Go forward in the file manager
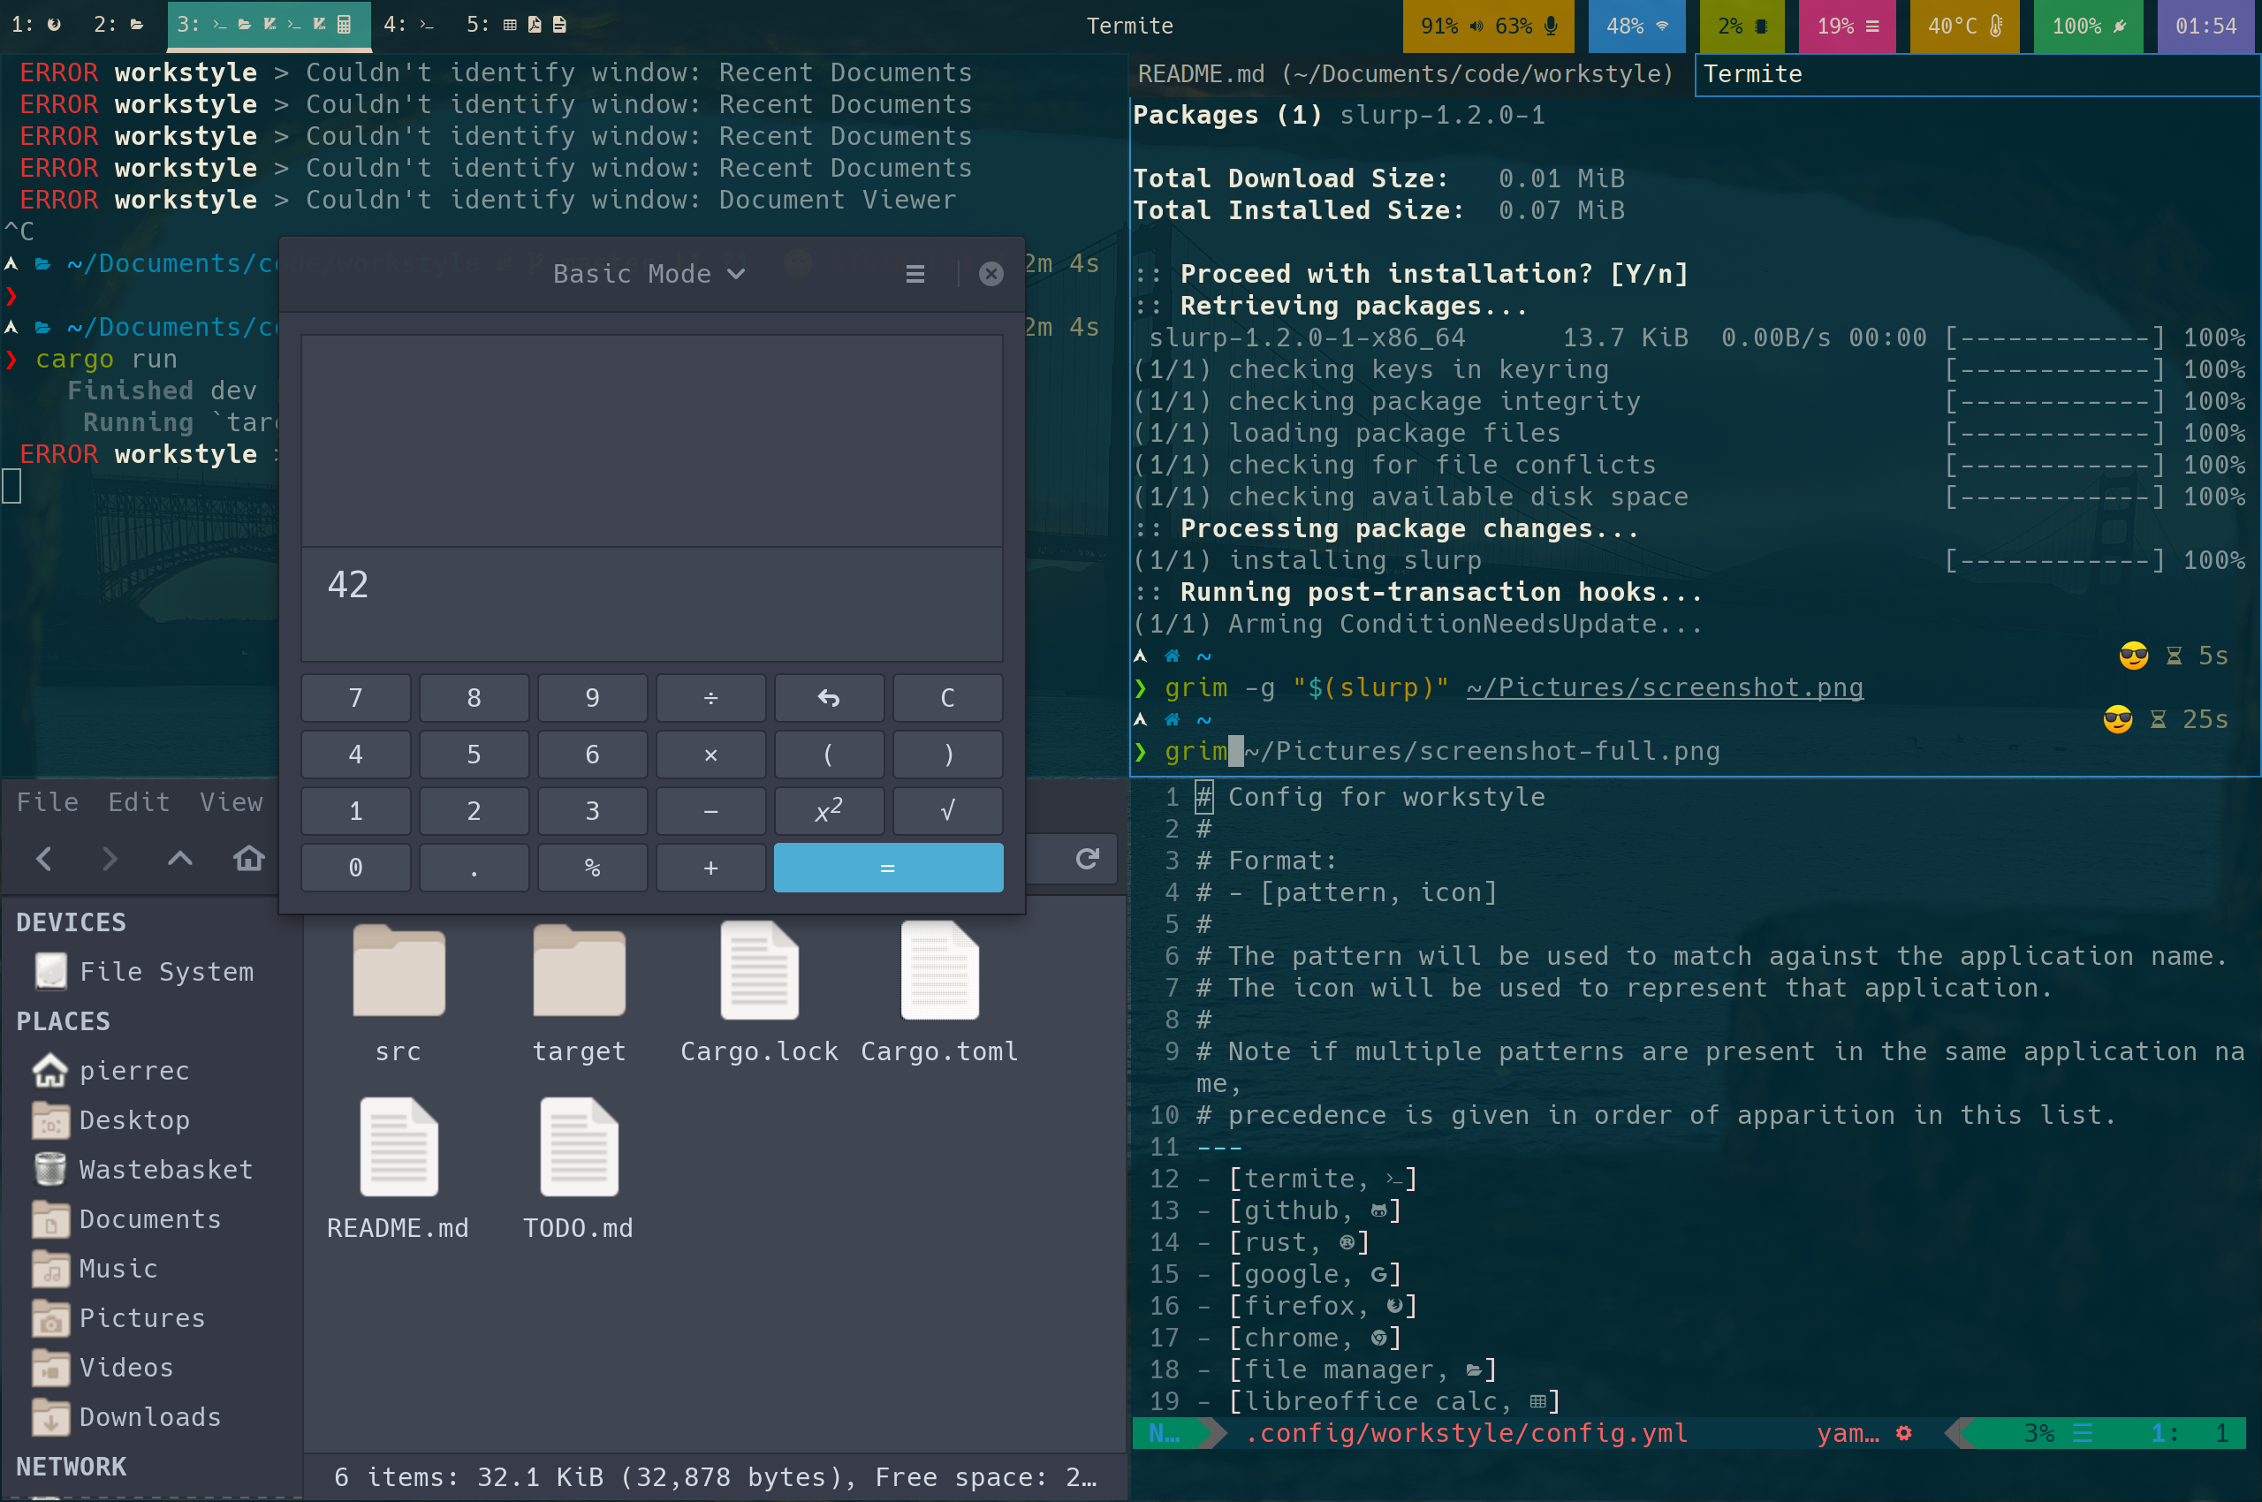Screen dimensions: 2262x1502 (x=110, y=858)
